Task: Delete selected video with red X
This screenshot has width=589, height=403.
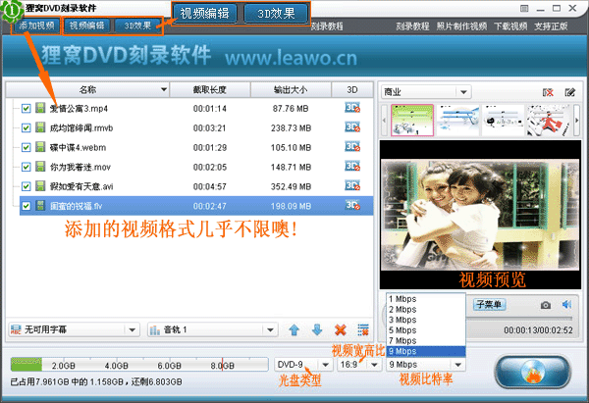Action: (341, 330)
